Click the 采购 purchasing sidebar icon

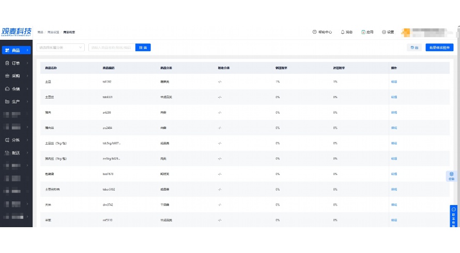pos(7,76)
